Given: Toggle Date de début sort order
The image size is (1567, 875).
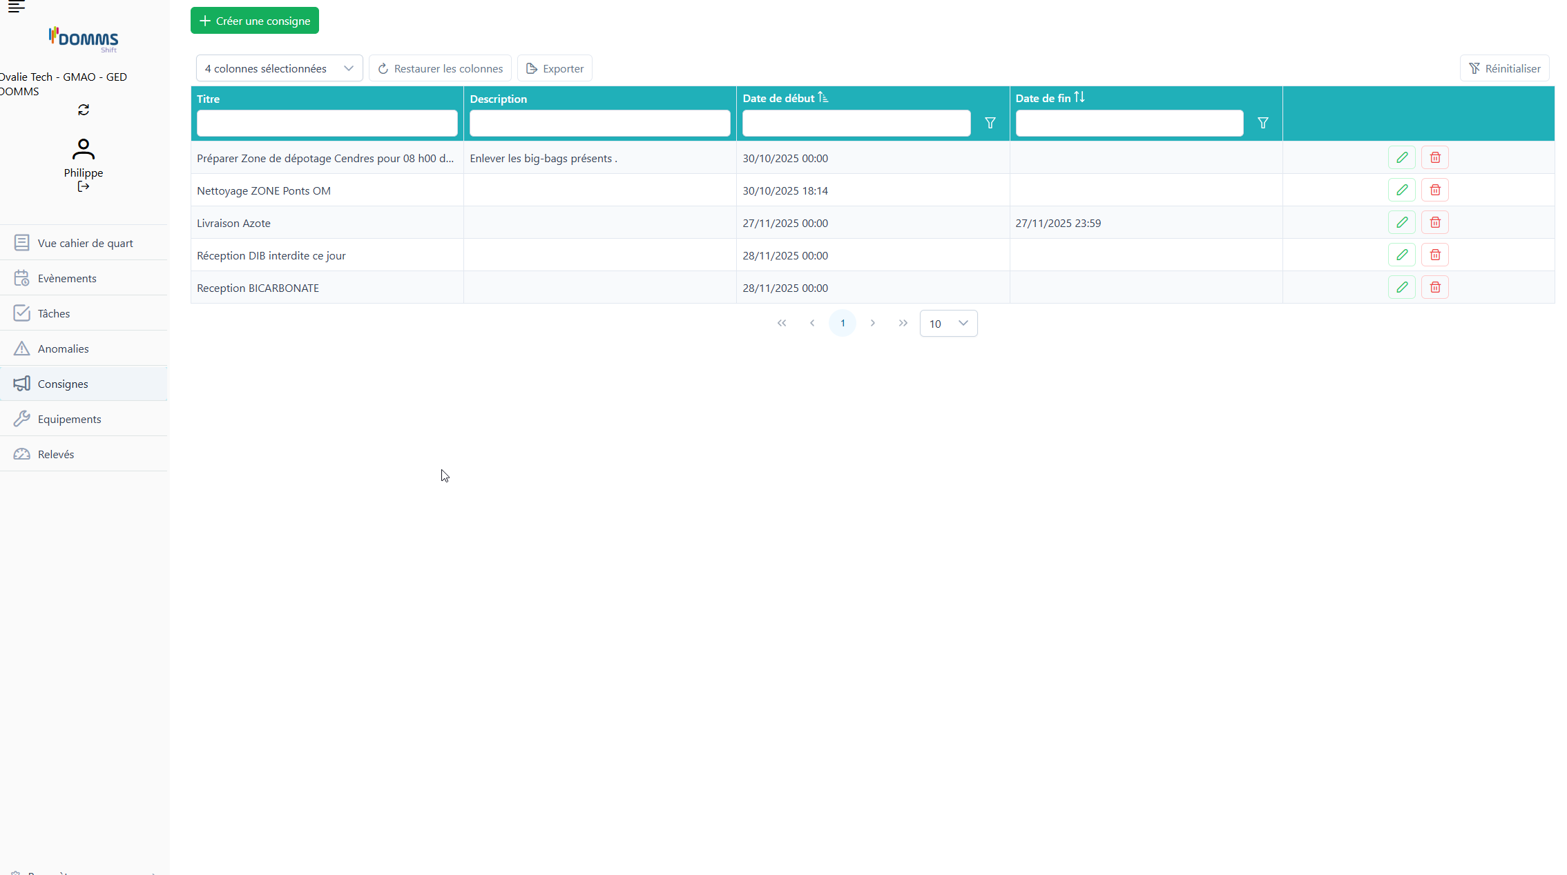Looking at the screenshot, I should click(x=823, y=98).
